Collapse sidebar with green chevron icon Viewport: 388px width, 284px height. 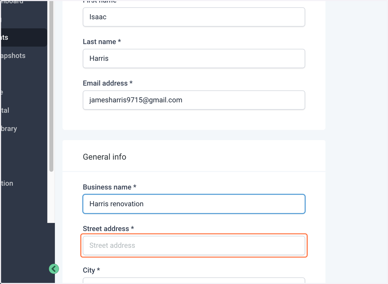coord(54,269)
